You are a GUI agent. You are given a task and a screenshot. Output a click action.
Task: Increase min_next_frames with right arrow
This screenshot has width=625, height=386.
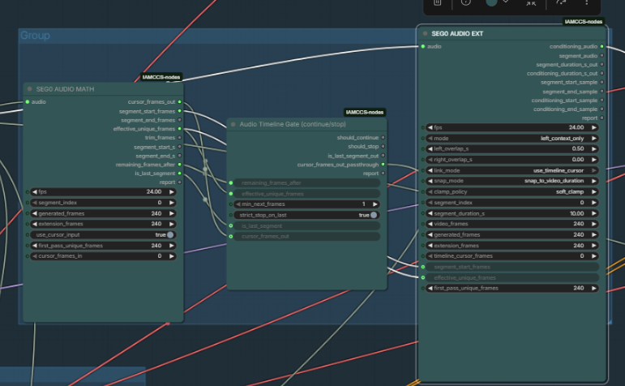click(x=376, y=204)
